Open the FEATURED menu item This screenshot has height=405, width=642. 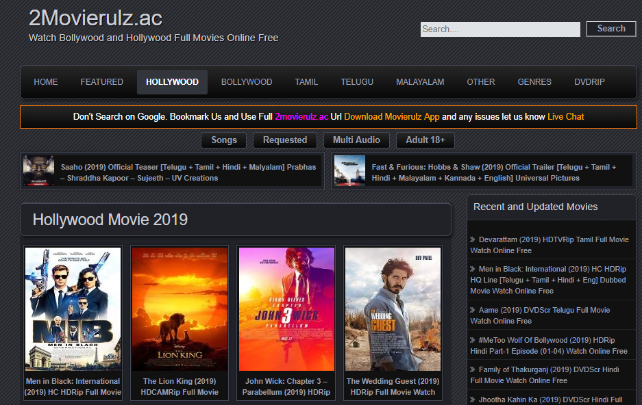pyautogui.click(x=102, y=81)
